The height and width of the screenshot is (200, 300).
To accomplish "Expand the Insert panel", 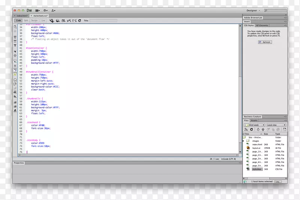I will pos(247,22).
